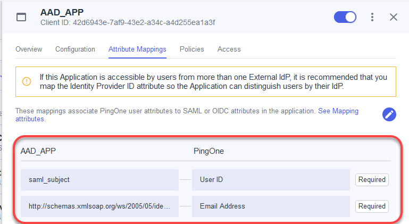Open the Configuration tab

pos(75,49)
